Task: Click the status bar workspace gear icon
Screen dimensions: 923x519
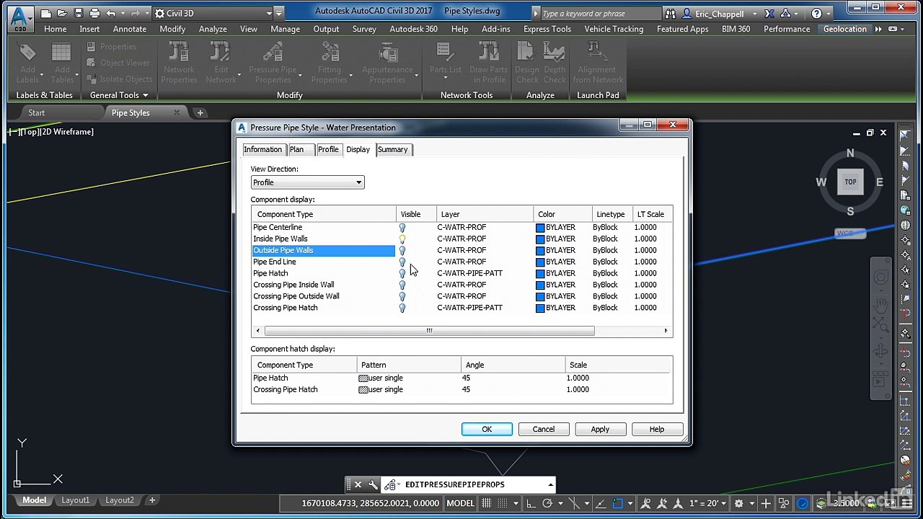Action: pyautogui.click(x=738, y=503)
